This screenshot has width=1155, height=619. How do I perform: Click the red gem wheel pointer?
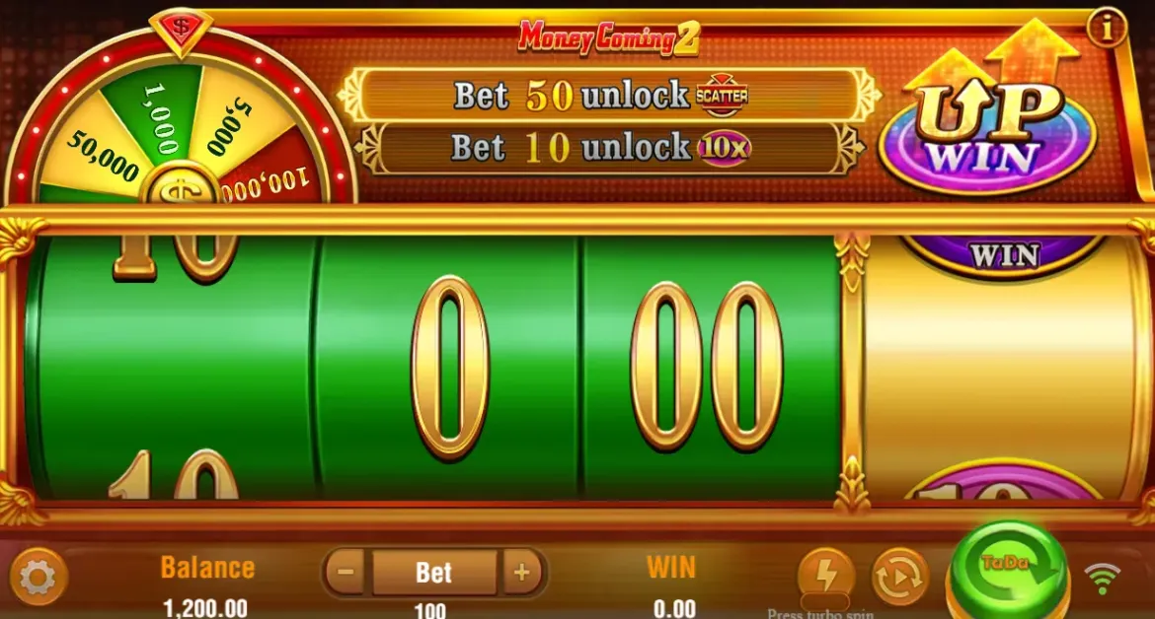(x=182, y=31)
